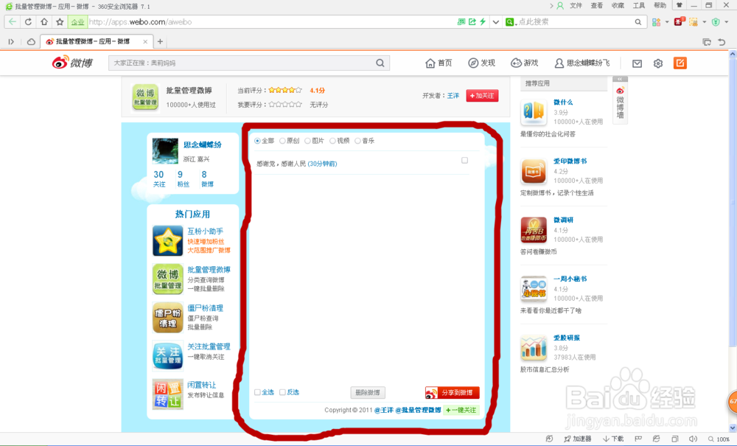Image resolution: width=737 pixels, height=446 pixels.
Task: Open the 一周小秘书 app icon
Action: 534,289
